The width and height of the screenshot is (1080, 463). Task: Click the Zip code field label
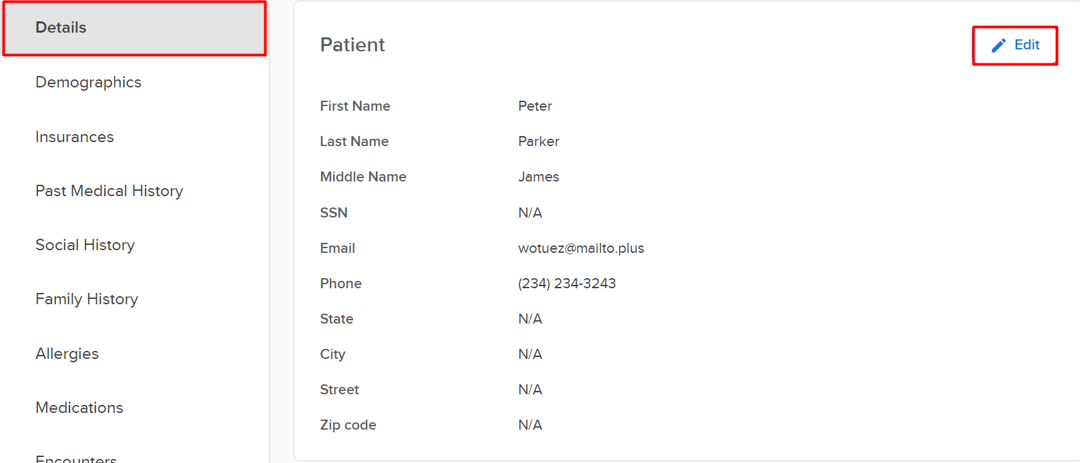(348, 425)
